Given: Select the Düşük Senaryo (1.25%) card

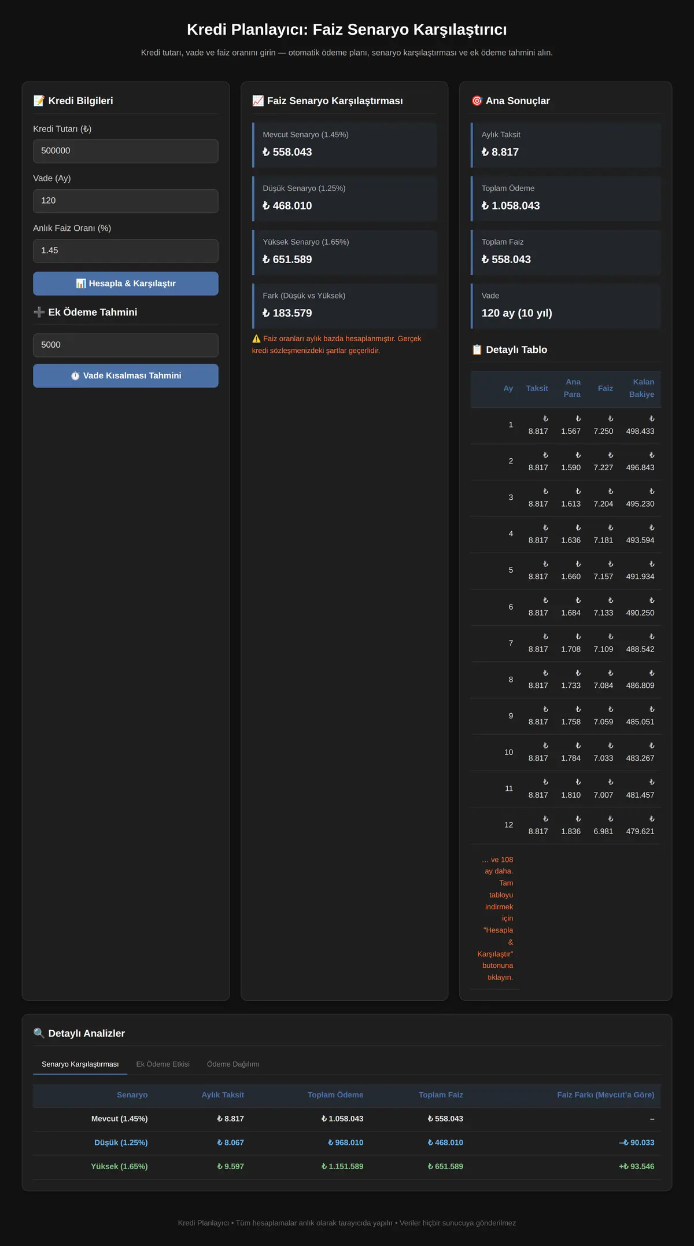Looking at the screenshot, I should tap(345, 198).
